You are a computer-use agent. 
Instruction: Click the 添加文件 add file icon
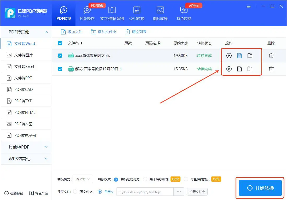63,31
